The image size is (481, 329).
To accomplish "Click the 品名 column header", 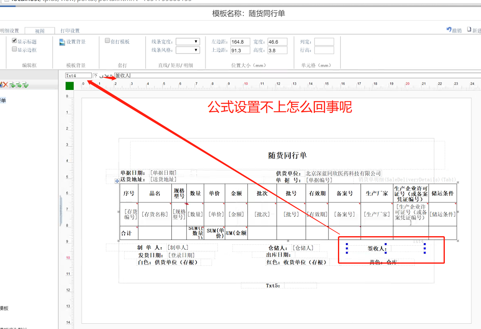I will (155, 193).
